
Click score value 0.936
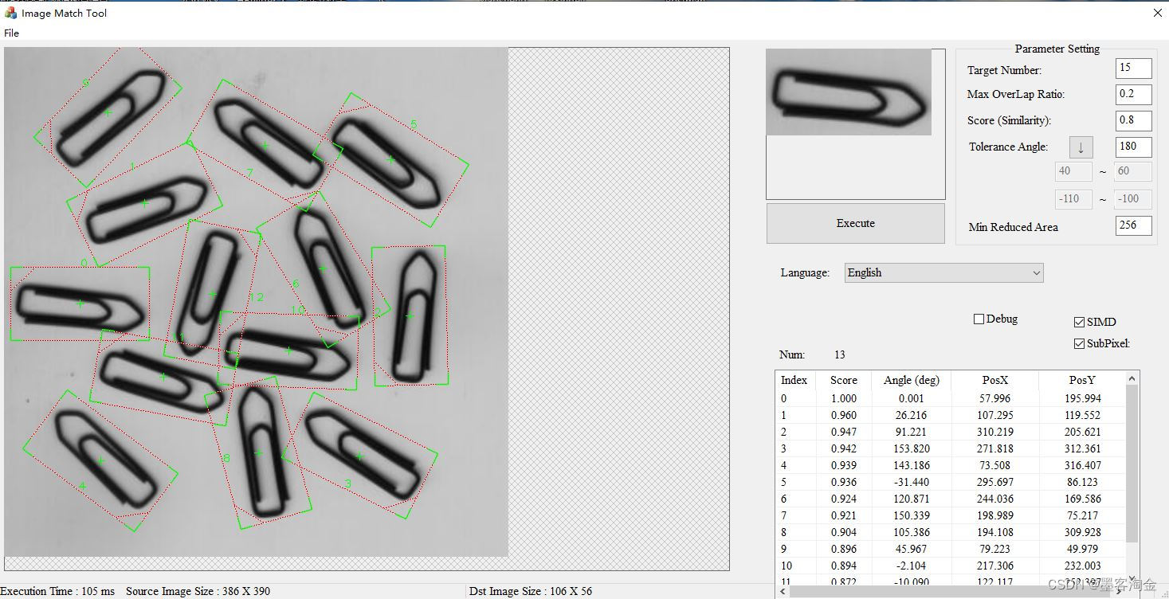[844, 482]
